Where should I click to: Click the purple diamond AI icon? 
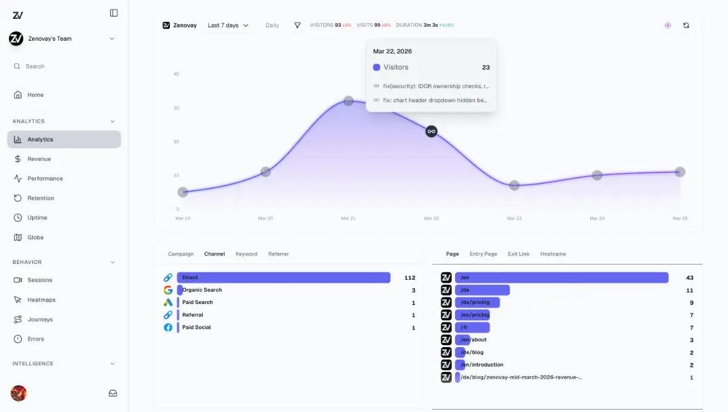[668, 25]
